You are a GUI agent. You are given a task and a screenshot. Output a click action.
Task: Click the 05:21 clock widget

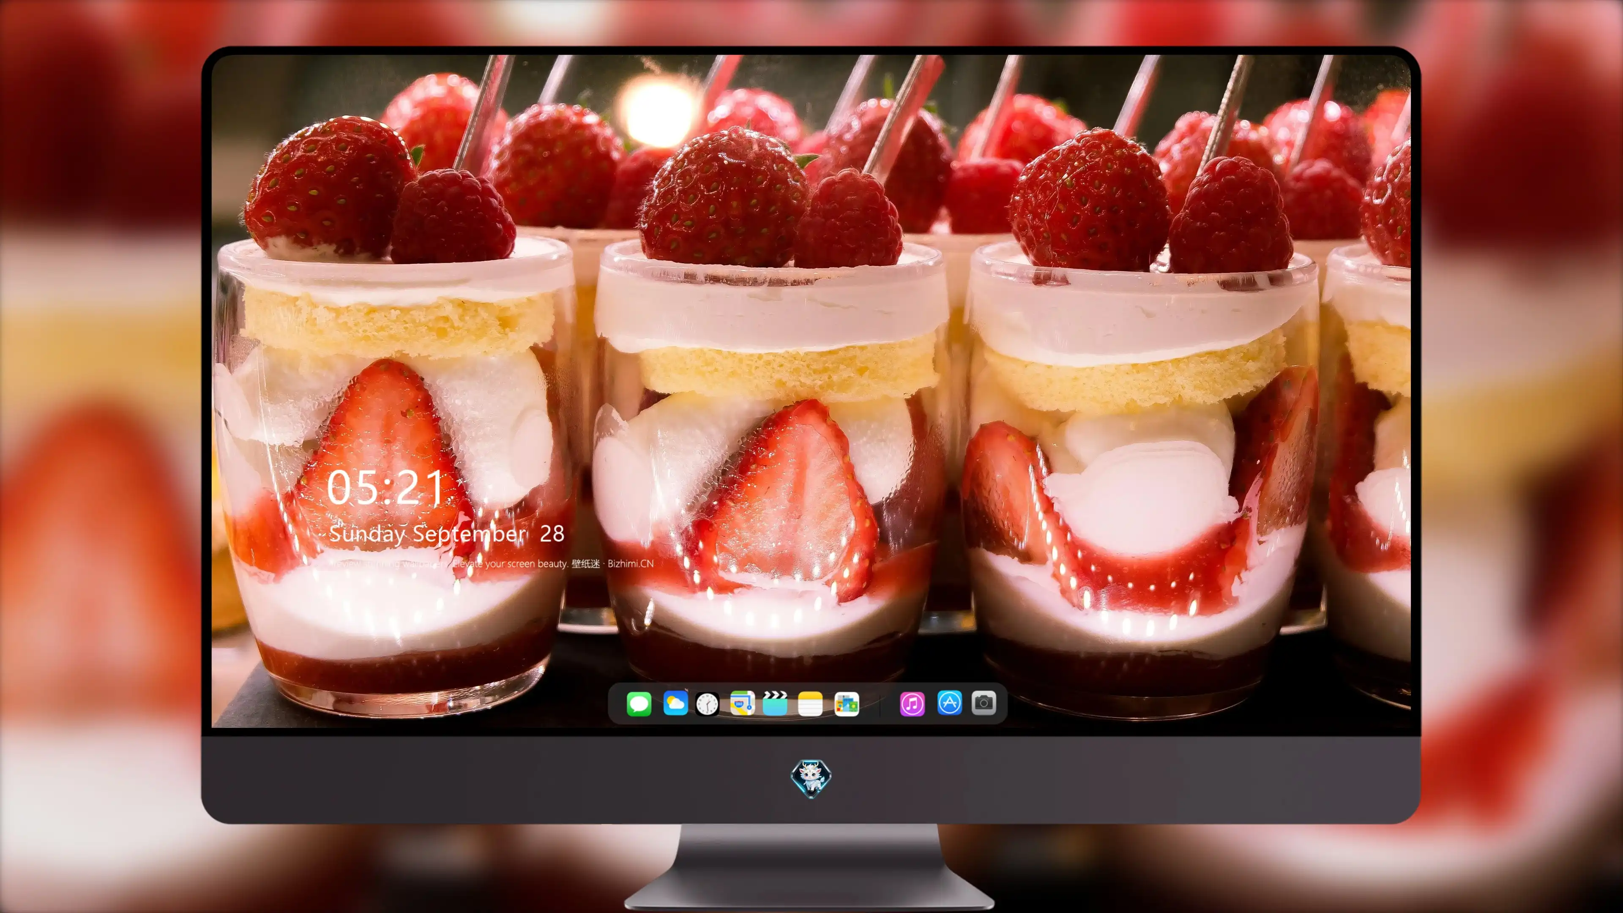point(385,487)
